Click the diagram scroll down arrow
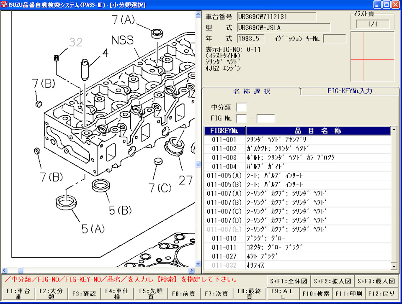Image resolution: width=402 pixels, height=304 pixels. (x=198, y=263)
